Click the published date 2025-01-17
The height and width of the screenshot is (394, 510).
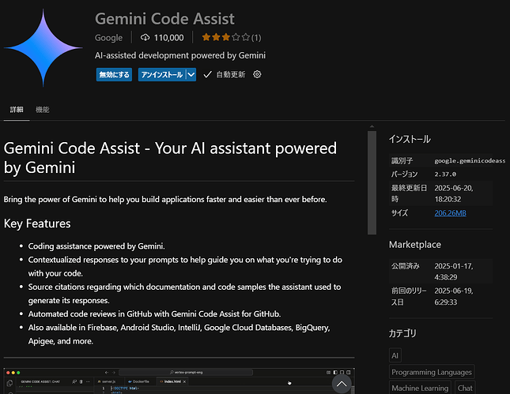454,272
